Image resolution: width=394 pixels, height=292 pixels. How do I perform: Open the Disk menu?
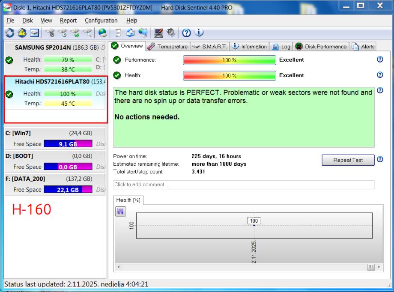[x=27, y=21]
